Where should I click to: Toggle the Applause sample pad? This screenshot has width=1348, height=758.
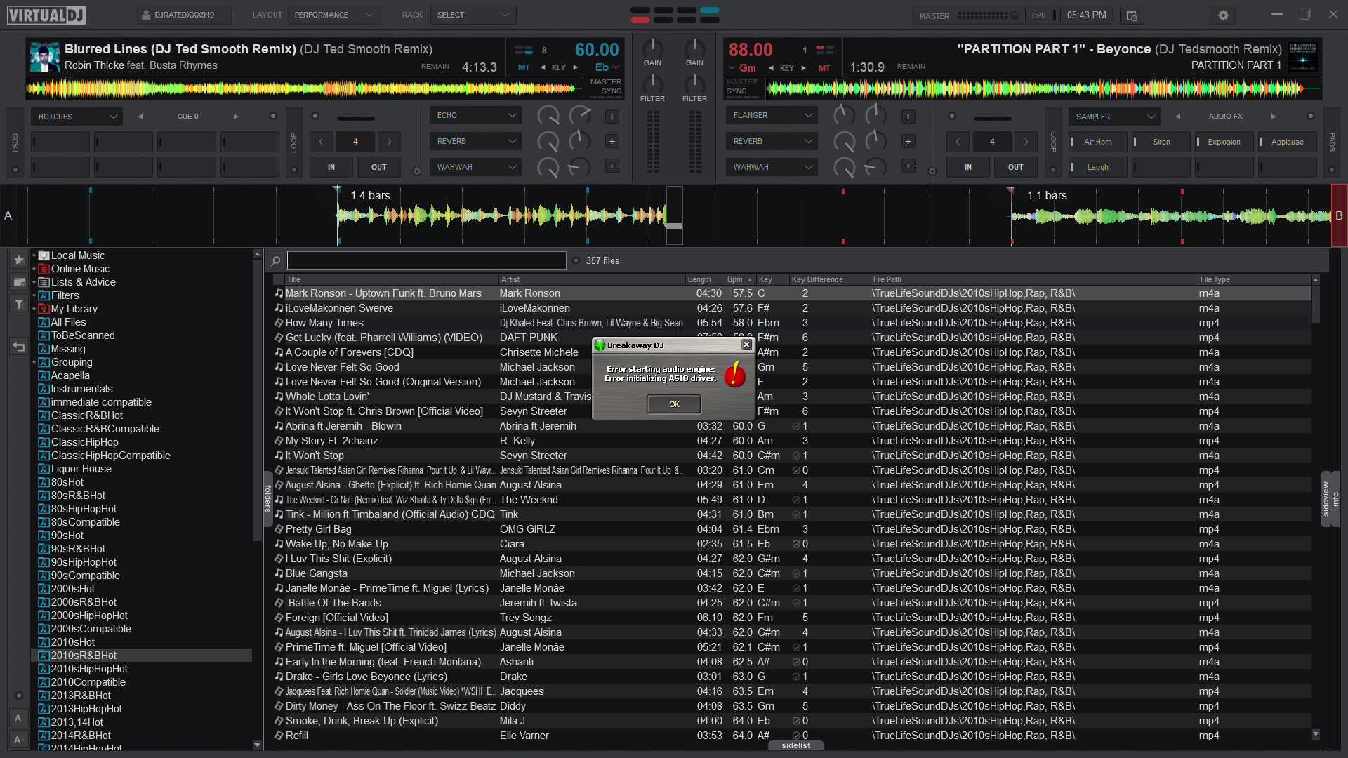pyautogui.click(x=1288, y=142)
